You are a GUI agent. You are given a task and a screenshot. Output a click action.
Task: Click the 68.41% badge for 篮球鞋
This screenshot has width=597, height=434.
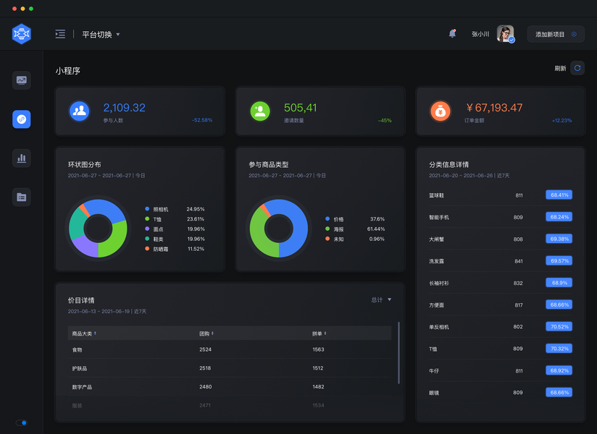click(559, 195)
